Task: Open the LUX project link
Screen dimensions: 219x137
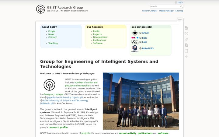Action: tap(144, 38)
